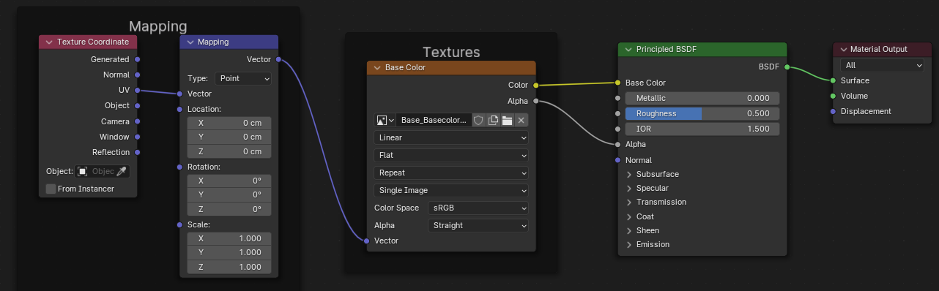Click the Roughness slider
Screen dimensions: 939x291
tap(702, 113)
